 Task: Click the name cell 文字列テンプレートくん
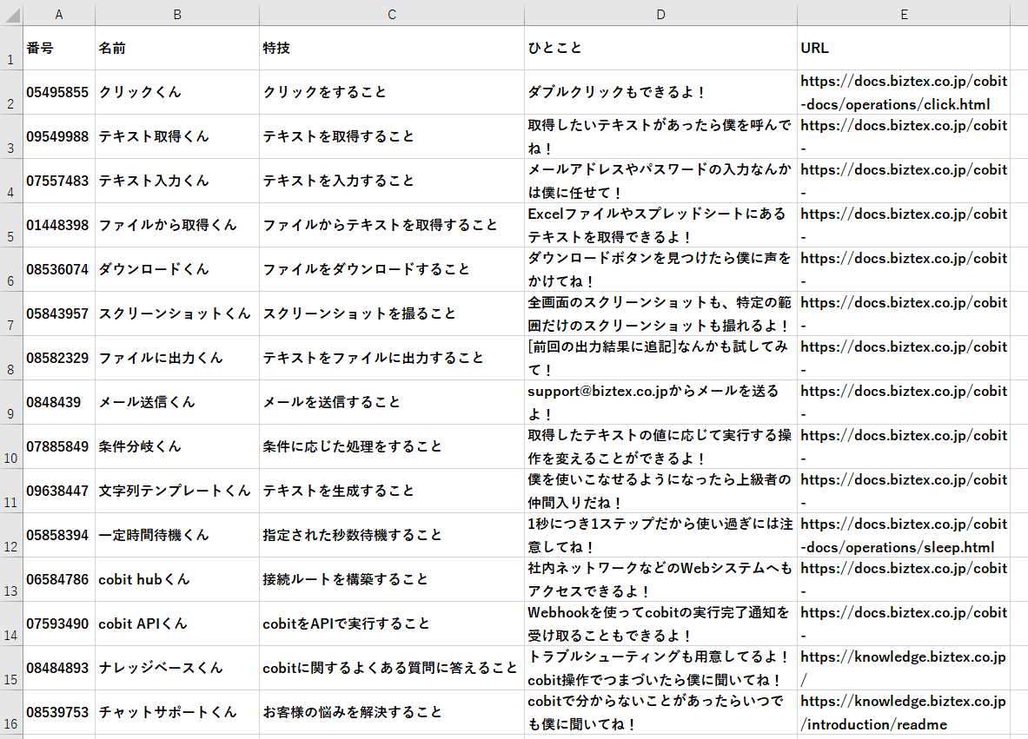(x=177, y=491)
